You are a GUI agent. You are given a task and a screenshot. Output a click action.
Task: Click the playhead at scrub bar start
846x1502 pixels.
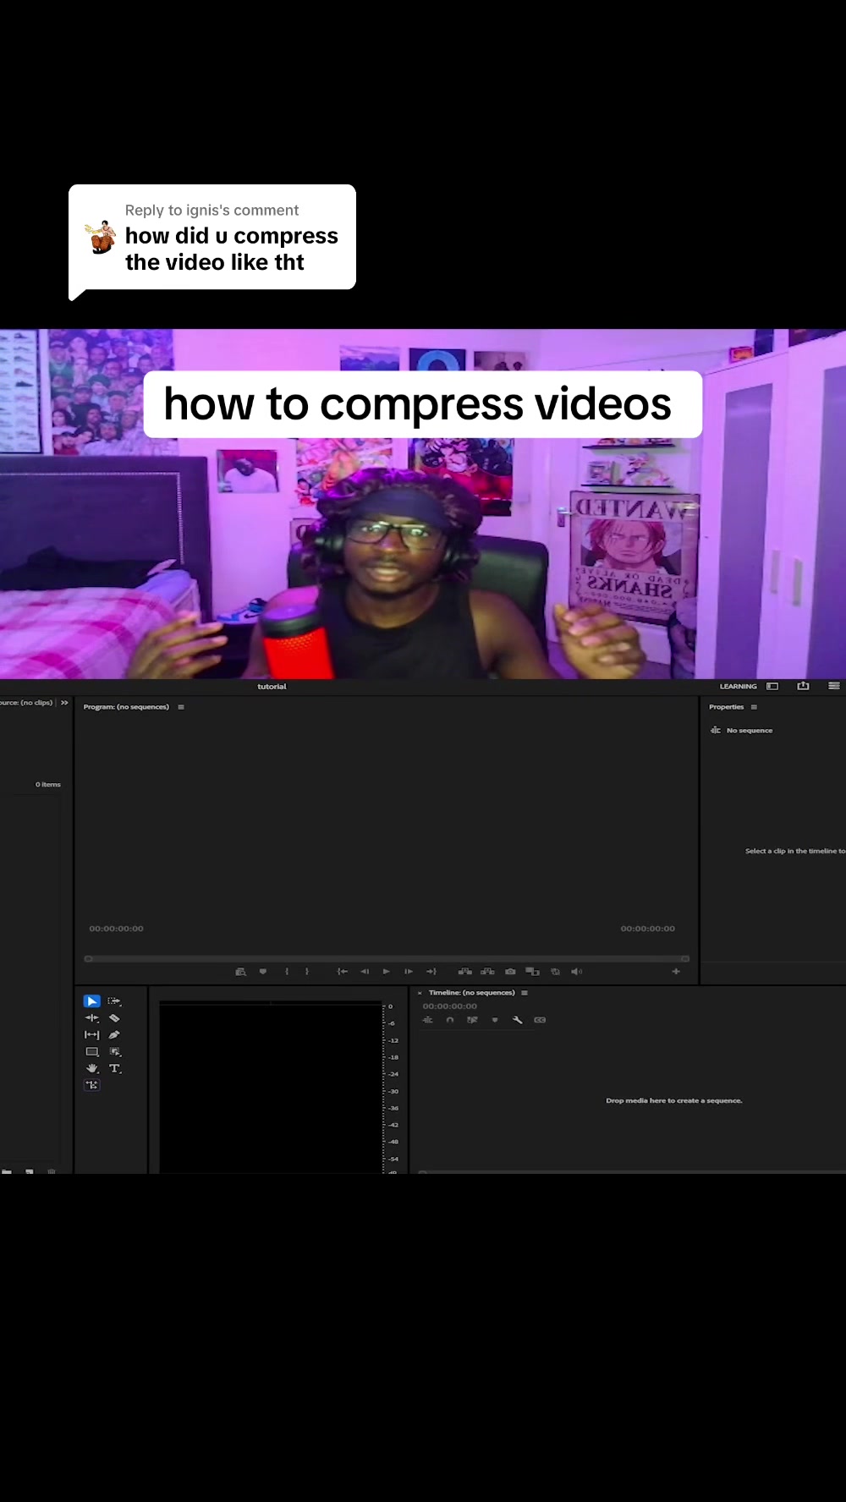pos(88,958)
